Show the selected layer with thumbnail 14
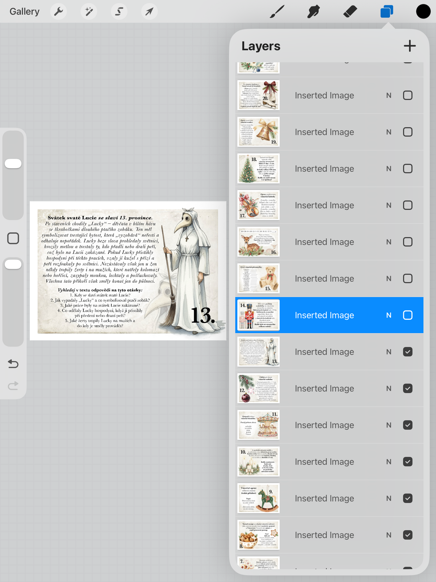This screenshot has height=582, width=436. click(408, 315)
